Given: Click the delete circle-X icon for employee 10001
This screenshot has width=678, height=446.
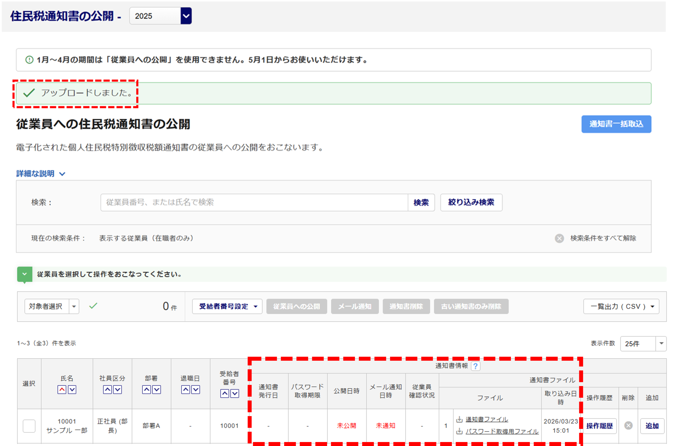Looking at the screenshot, I should pyautogui.click(x=628, y=426).
